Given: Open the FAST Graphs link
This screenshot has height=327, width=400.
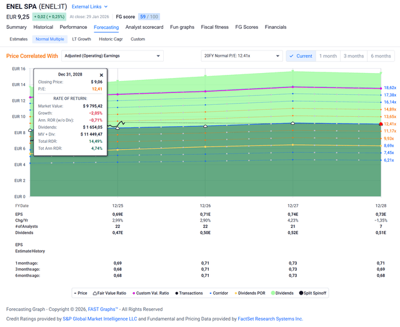Looking at the screenshot, I should pyautogui.click(x=102, y=309).
